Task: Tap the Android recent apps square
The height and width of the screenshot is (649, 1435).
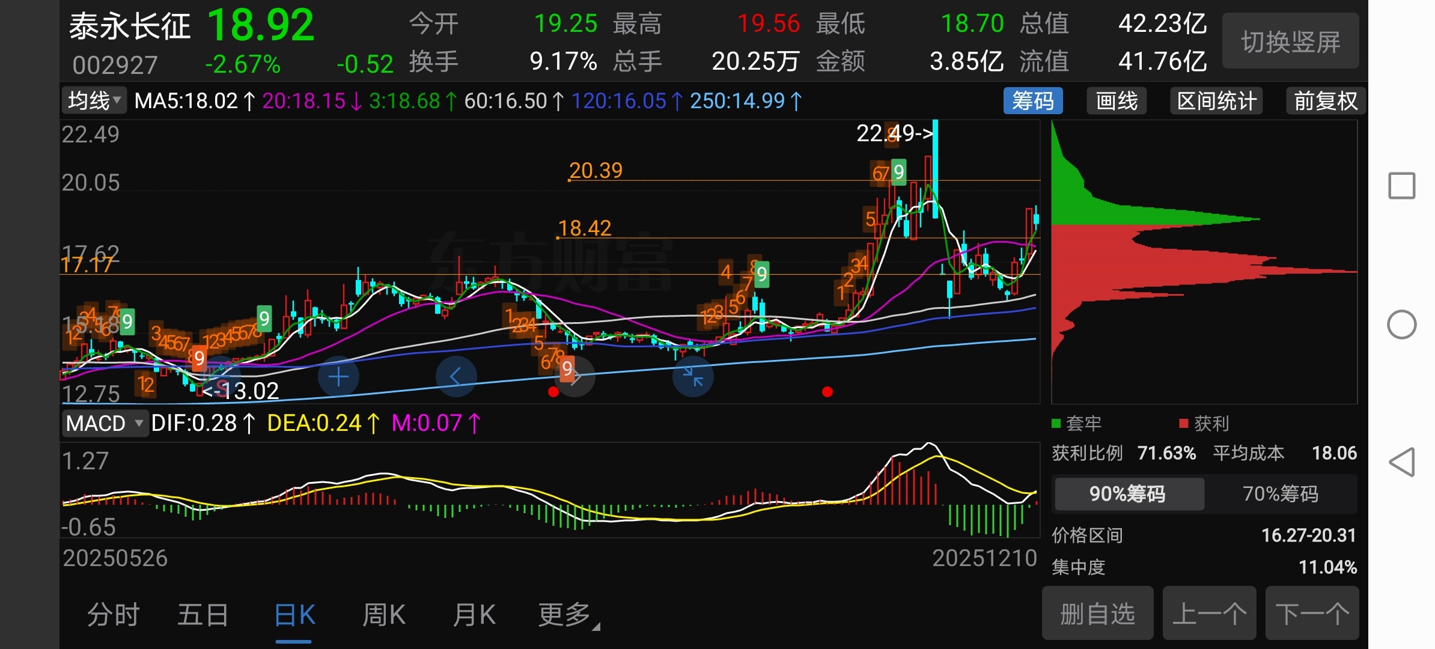Action: pyautogui.click(x=1402, y=186)
